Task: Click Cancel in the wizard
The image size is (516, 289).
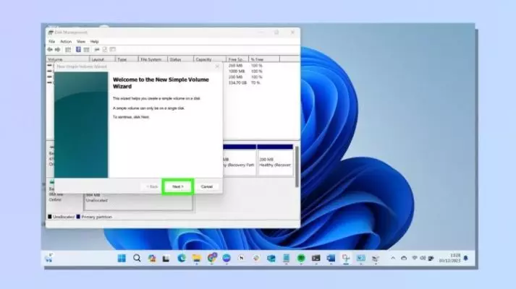Action: pyautogui.click(x=207, y=186)
